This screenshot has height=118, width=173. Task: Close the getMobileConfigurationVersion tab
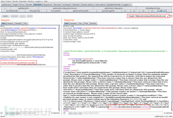pos(78,8)
